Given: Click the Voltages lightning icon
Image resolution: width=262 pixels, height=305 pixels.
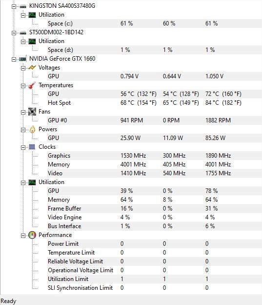Looking at the screenshot, I should pos(32,68).
